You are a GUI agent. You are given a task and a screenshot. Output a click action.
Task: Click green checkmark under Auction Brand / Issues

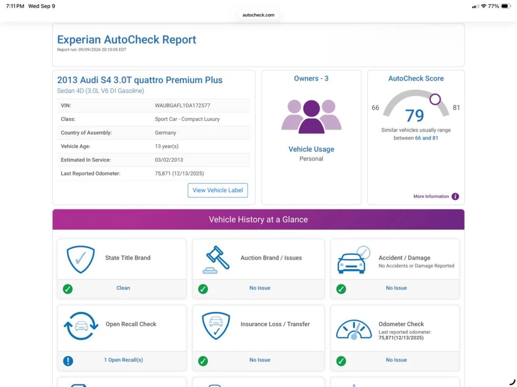click(x=203, y=289)
